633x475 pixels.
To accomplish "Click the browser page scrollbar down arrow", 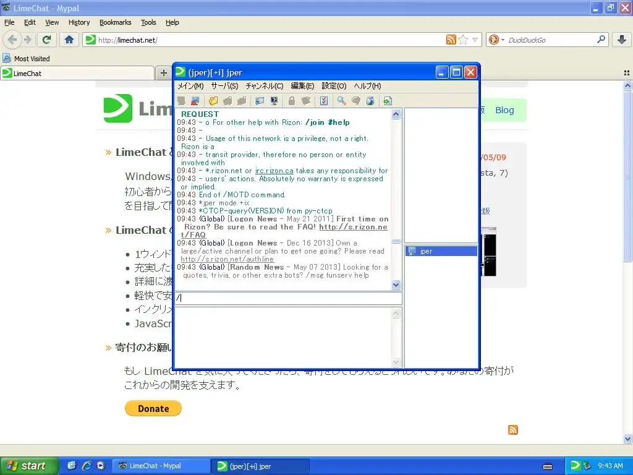I will pyautogui.click(x=627, y=439).
